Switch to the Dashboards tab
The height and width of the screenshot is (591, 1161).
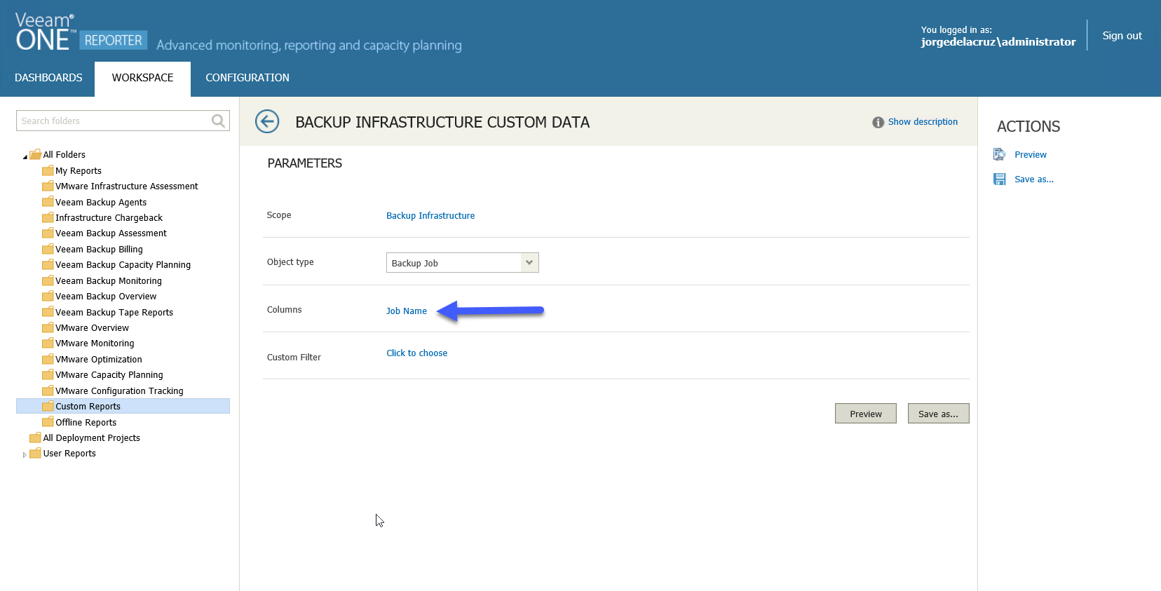tap(48, 78)
